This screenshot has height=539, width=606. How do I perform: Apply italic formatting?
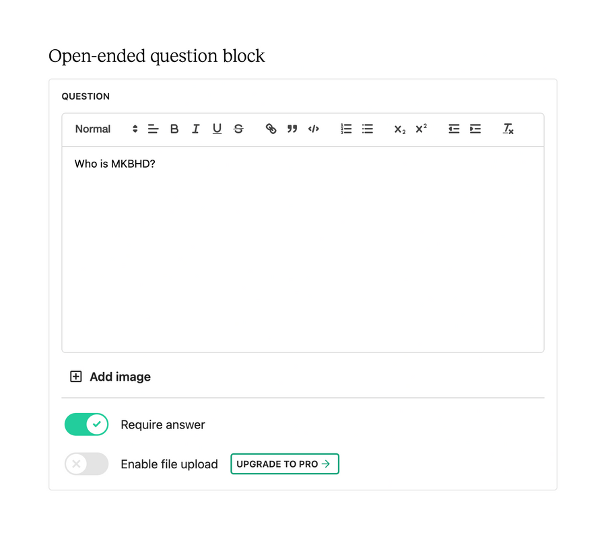tap(196, 129)
